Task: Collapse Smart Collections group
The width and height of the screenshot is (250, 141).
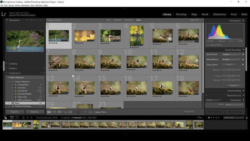Action: pos(9,81)
